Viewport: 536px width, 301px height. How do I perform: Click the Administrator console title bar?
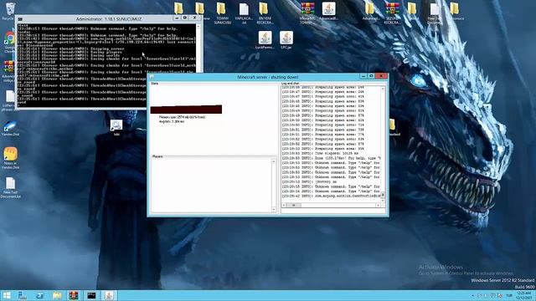109,18
